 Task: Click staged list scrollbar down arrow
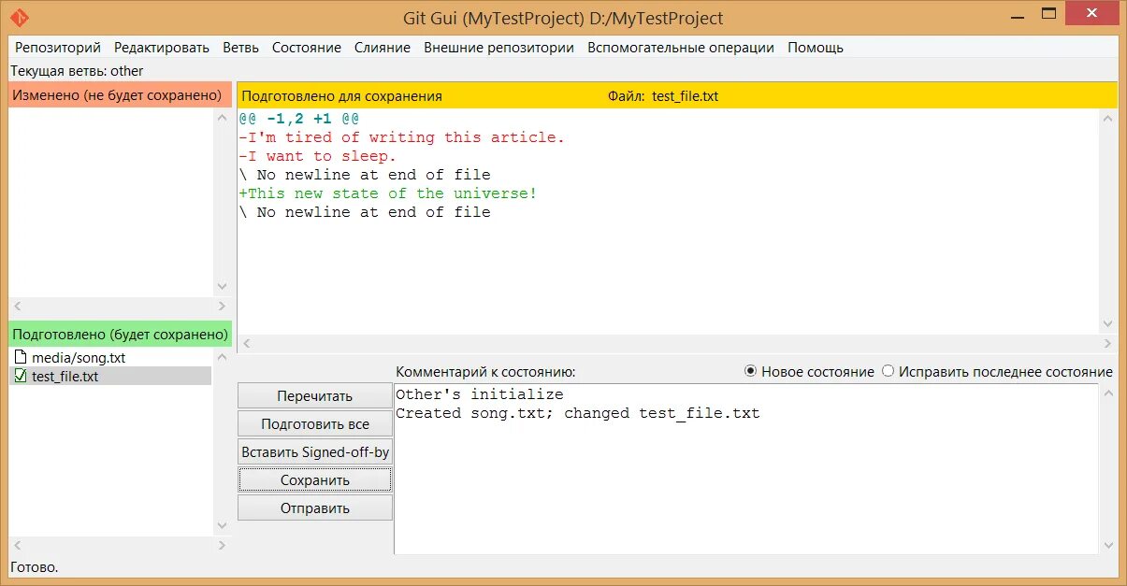(x=222, y=526)
